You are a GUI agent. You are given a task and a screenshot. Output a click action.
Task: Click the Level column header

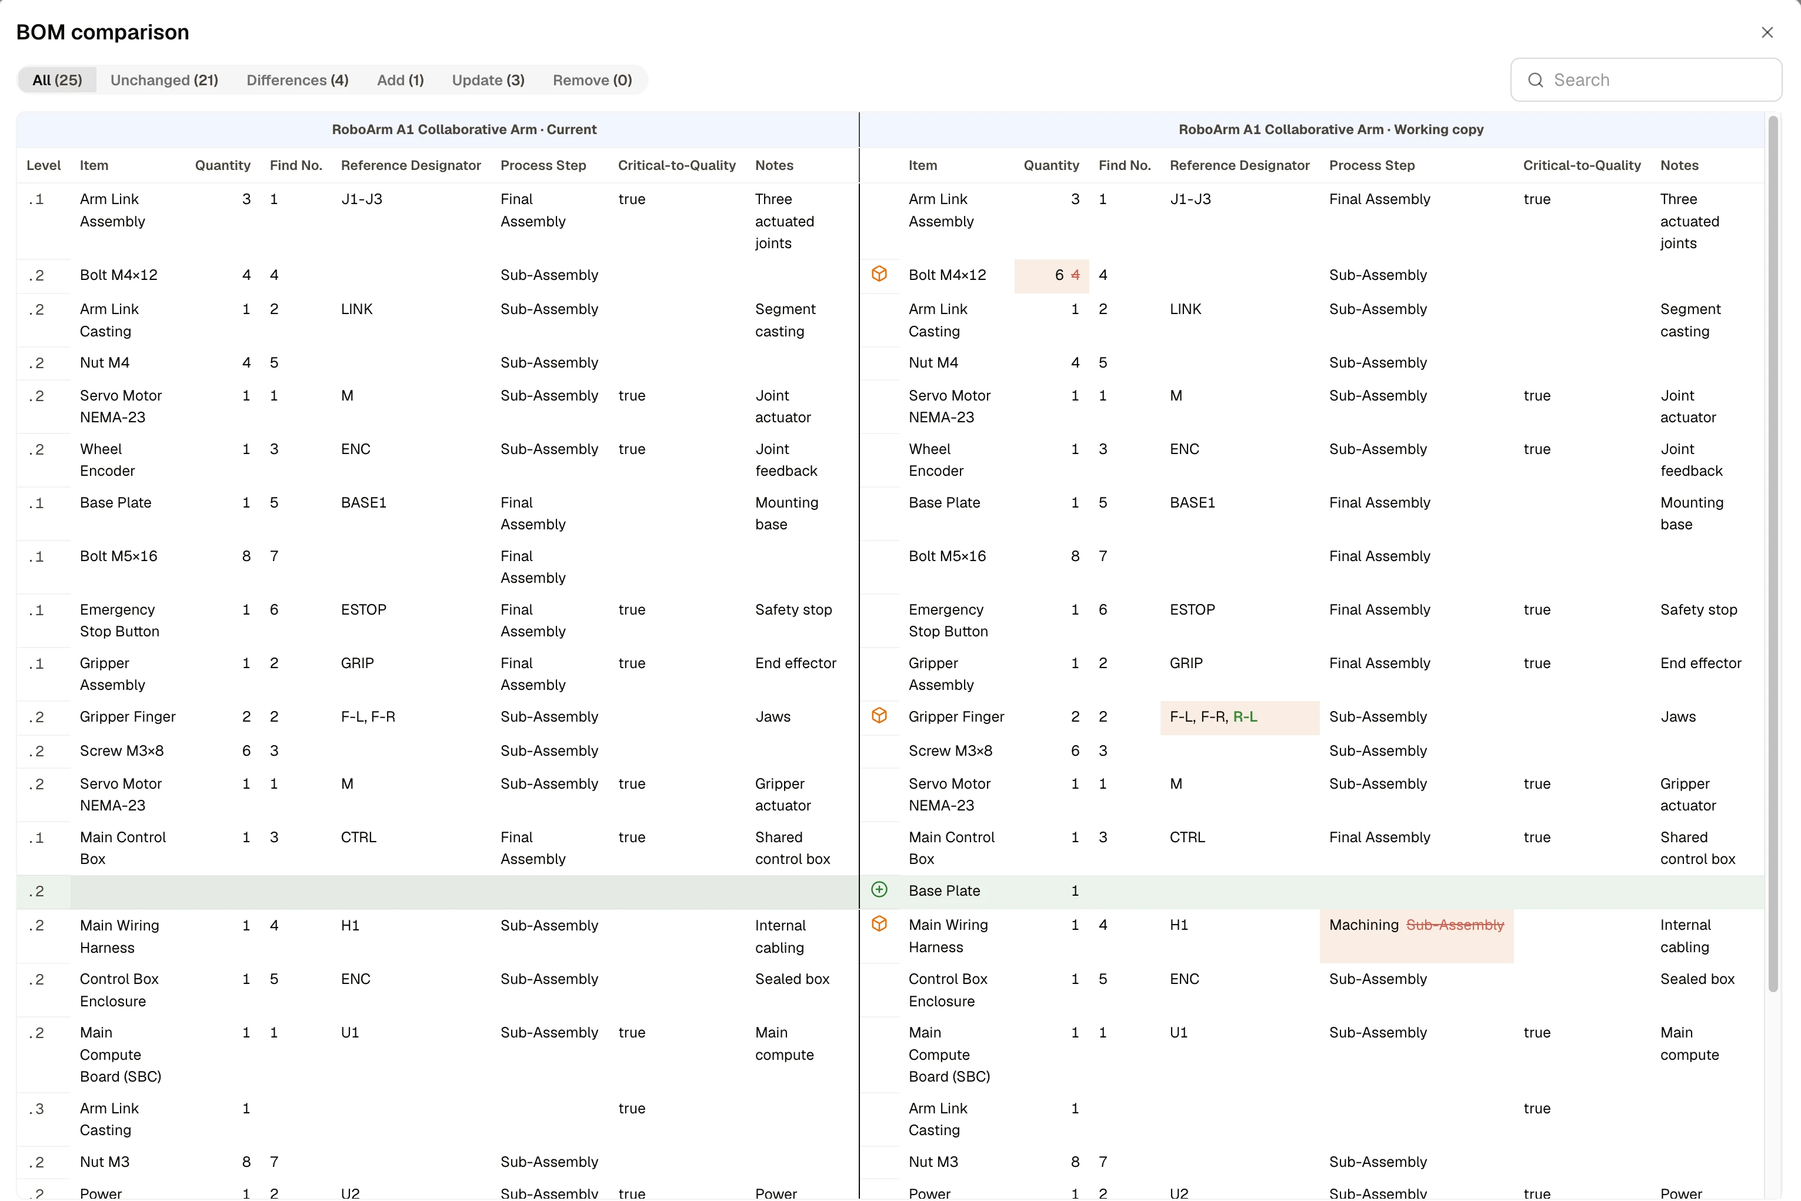coord(44,165)
